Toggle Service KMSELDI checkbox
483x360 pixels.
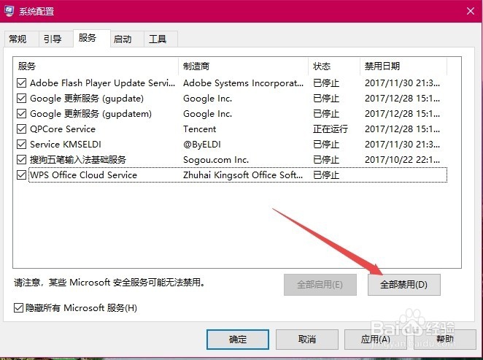[x=21, y=145]
